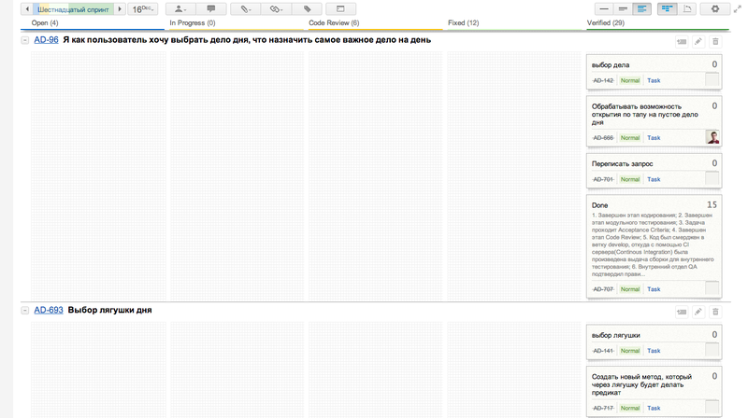Go to the previous sprint arrow
This screenshot has width=748, height=418.
[x=27, y=9]
